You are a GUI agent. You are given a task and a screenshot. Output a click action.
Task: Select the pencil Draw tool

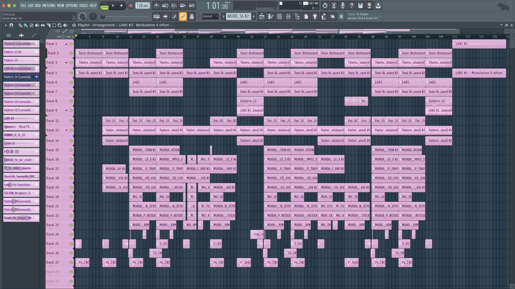[x=20, y=25]
